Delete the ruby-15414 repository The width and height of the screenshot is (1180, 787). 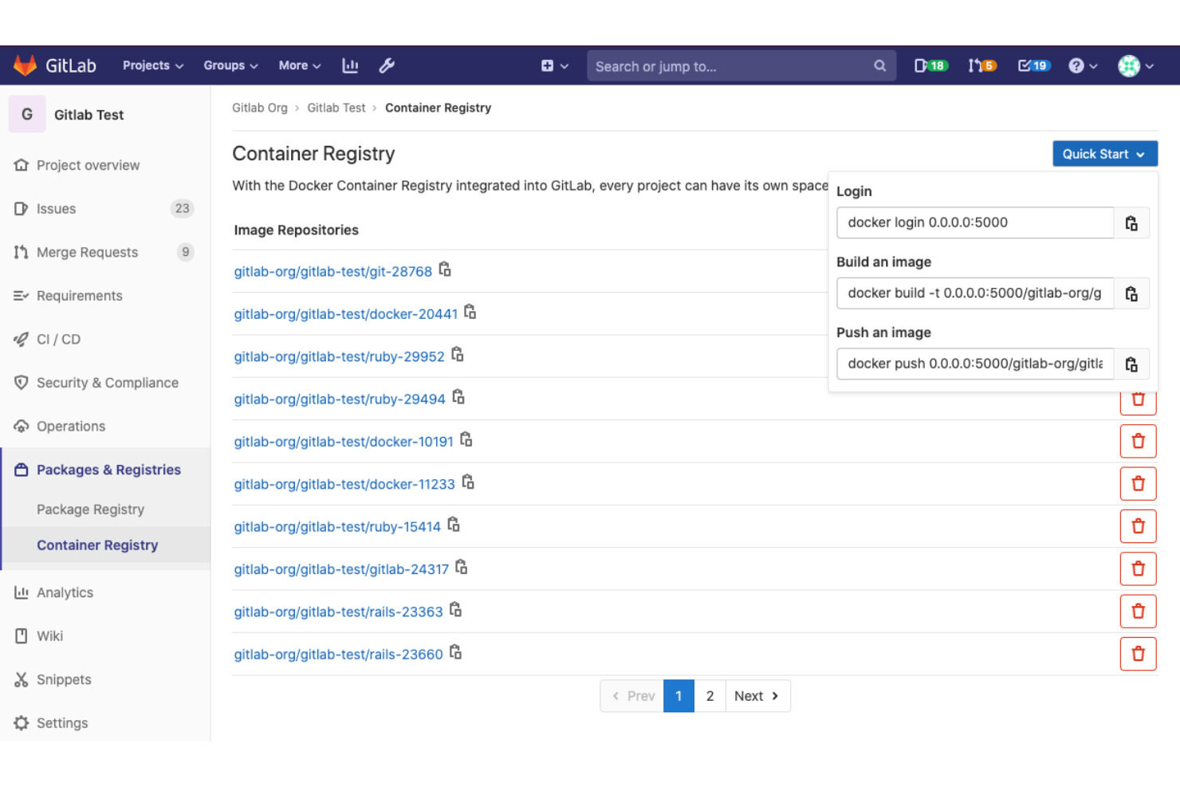click(1138, 526)
